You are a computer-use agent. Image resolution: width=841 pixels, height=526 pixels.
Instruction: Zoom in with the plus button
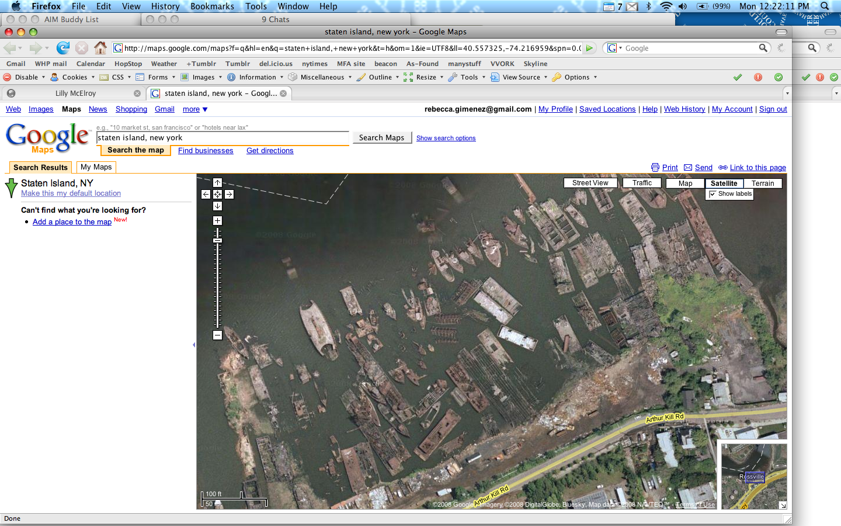[x=217, y=220]
